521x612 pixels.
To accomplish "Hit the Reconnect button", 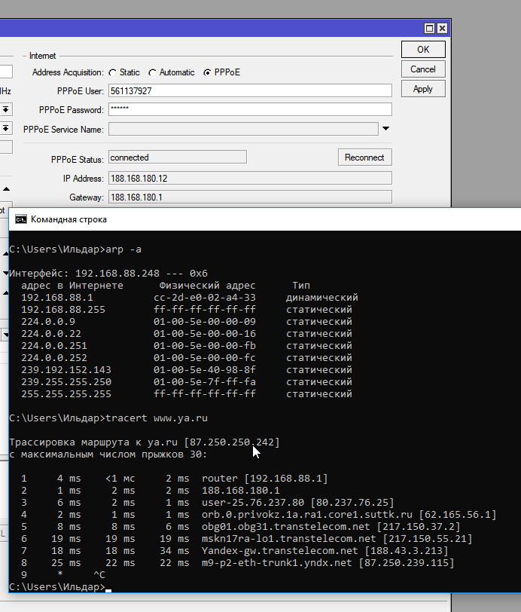I will [x=364, y=158].
